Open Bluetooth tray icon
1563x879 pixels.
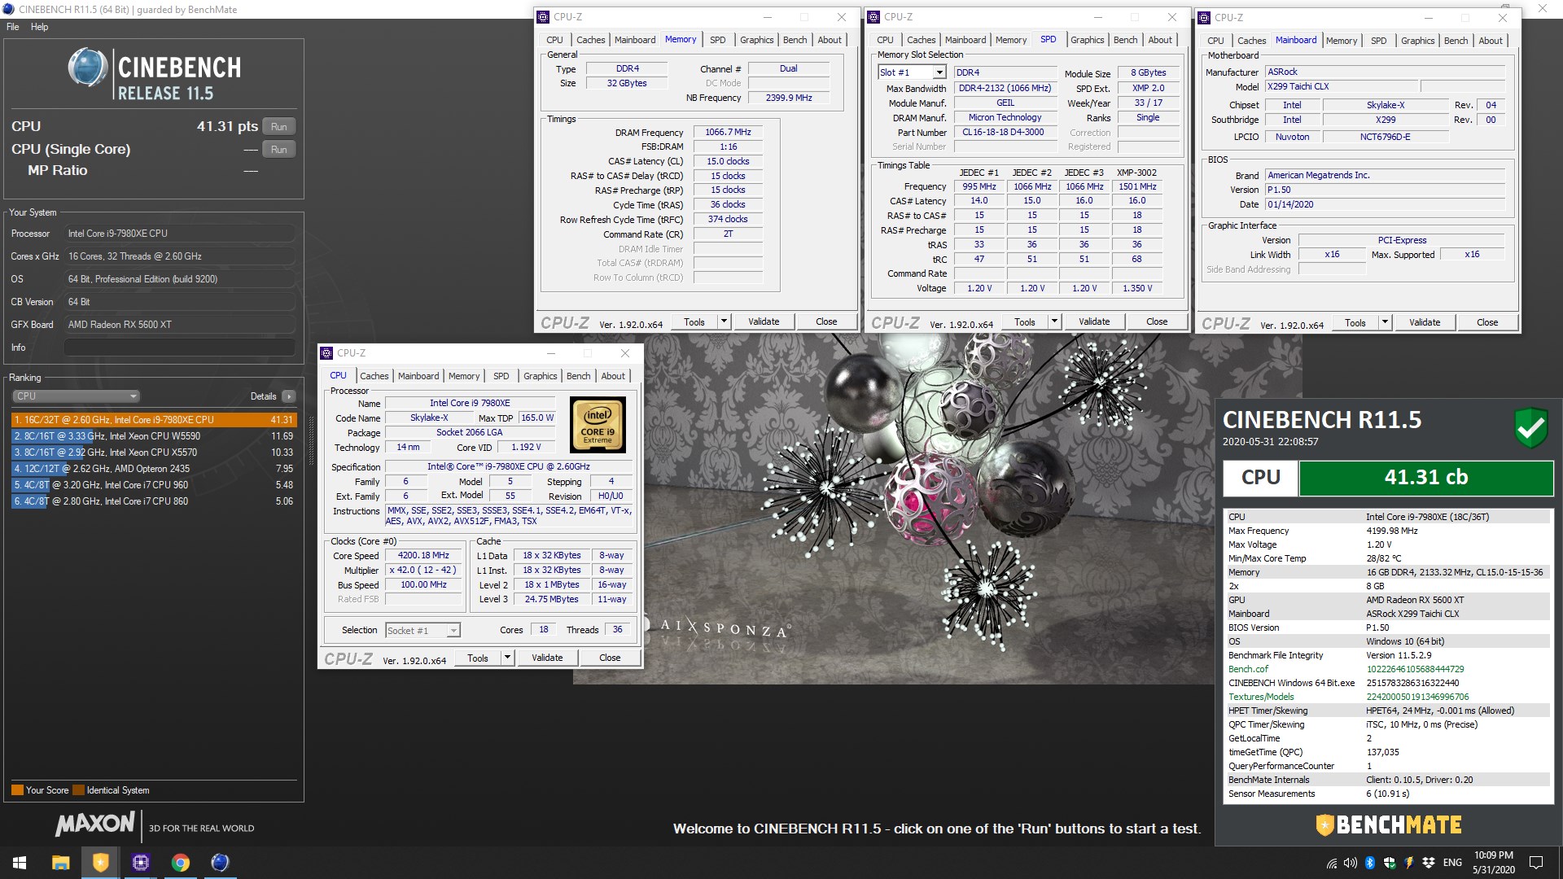[1370, 863]
